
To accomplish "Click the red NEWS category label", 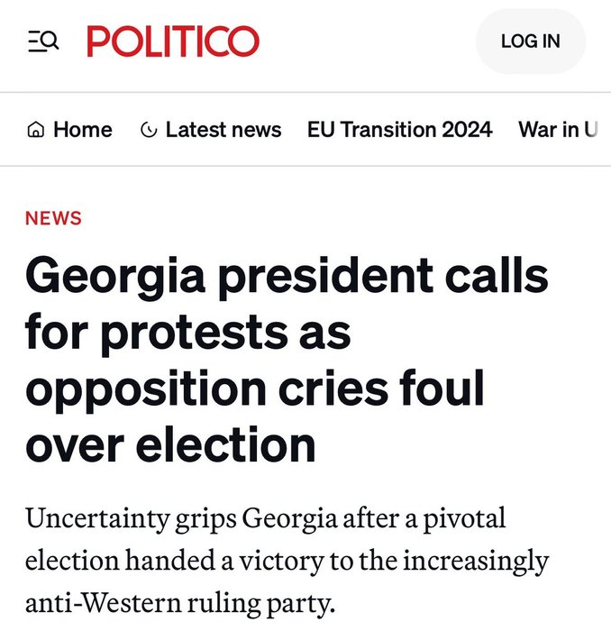I will (x=53, y=218).
